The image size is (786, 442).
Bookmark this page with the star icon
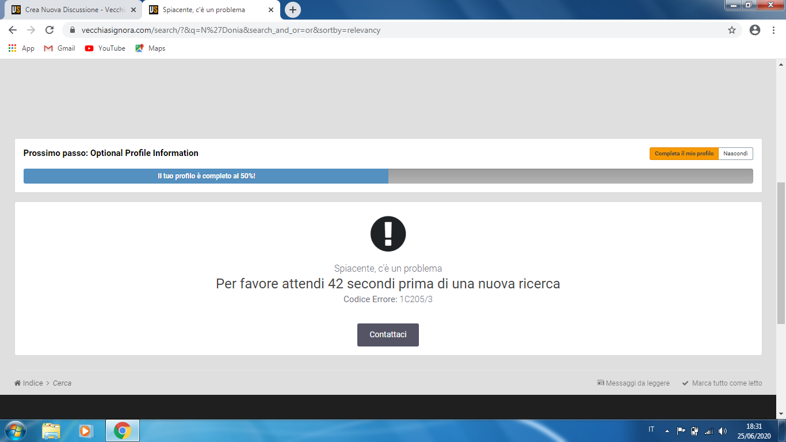pos(732,30)
